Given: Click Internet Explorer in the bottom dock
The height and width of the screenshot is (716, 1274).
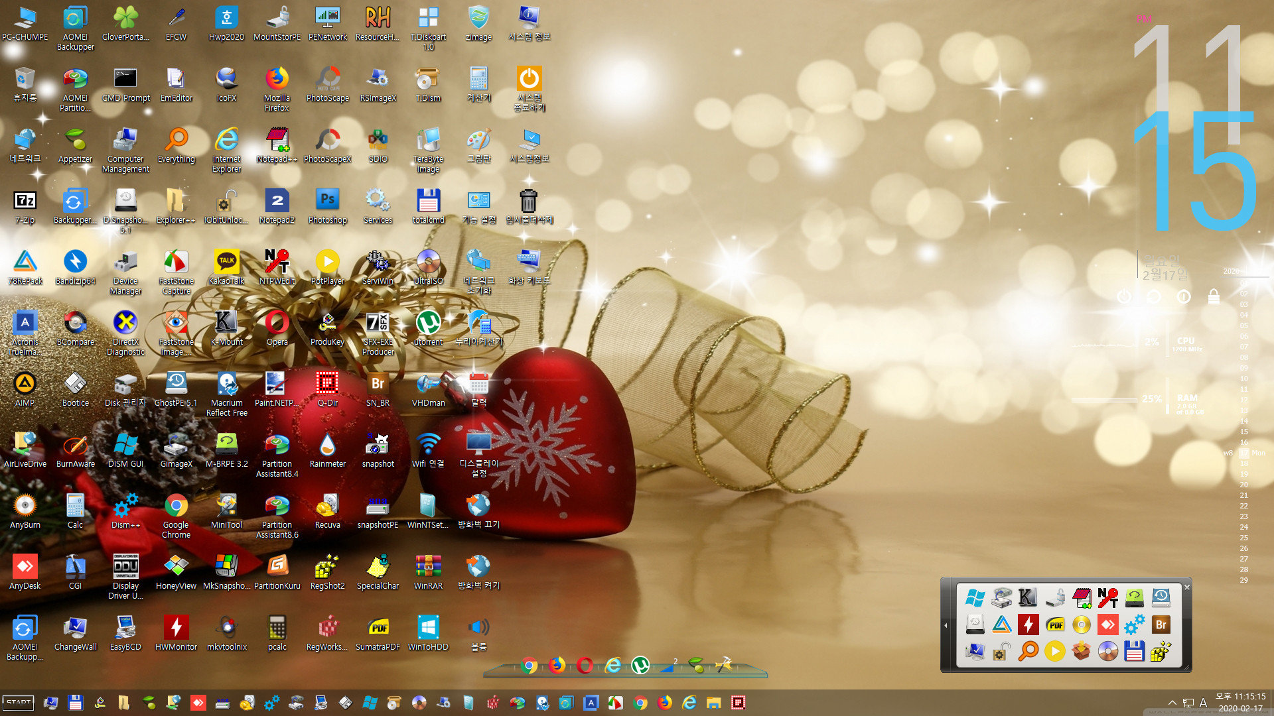Looking at the screenshot, I should tap(612, 665).
